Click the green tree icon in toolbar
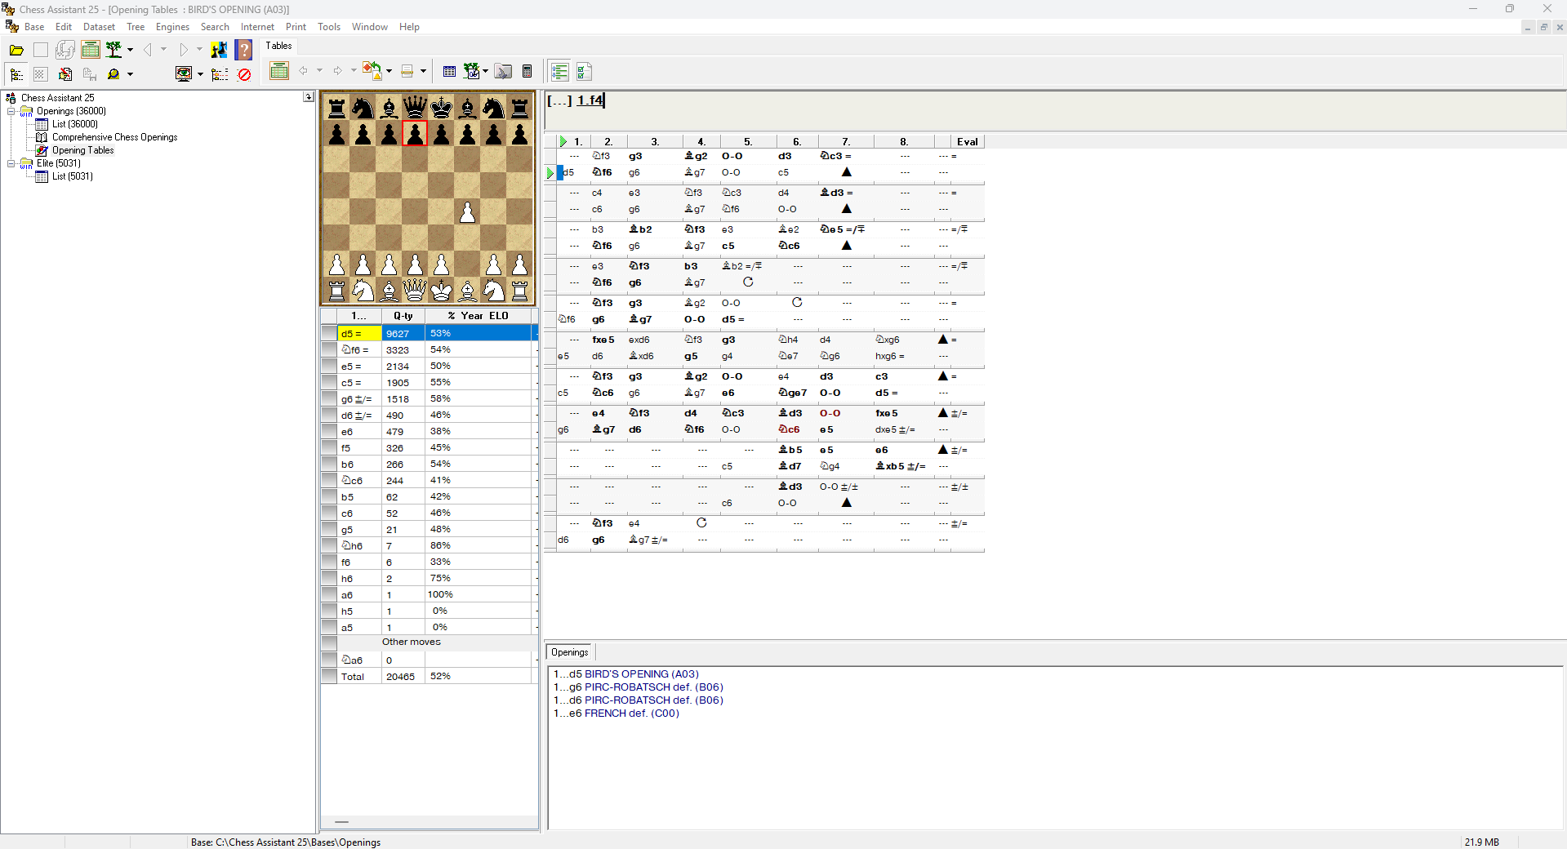The height and width of the screenshot is (849, 1567). [114, 51]
